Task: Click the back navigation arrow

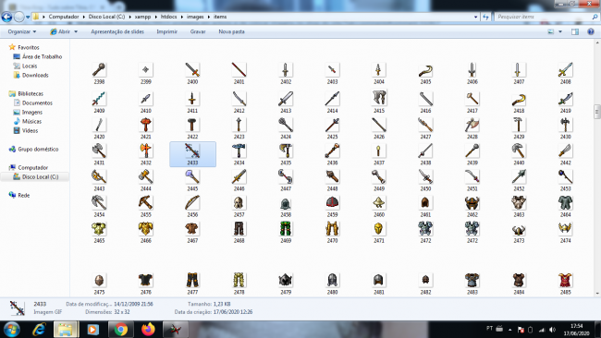Action: click(6, 17)
